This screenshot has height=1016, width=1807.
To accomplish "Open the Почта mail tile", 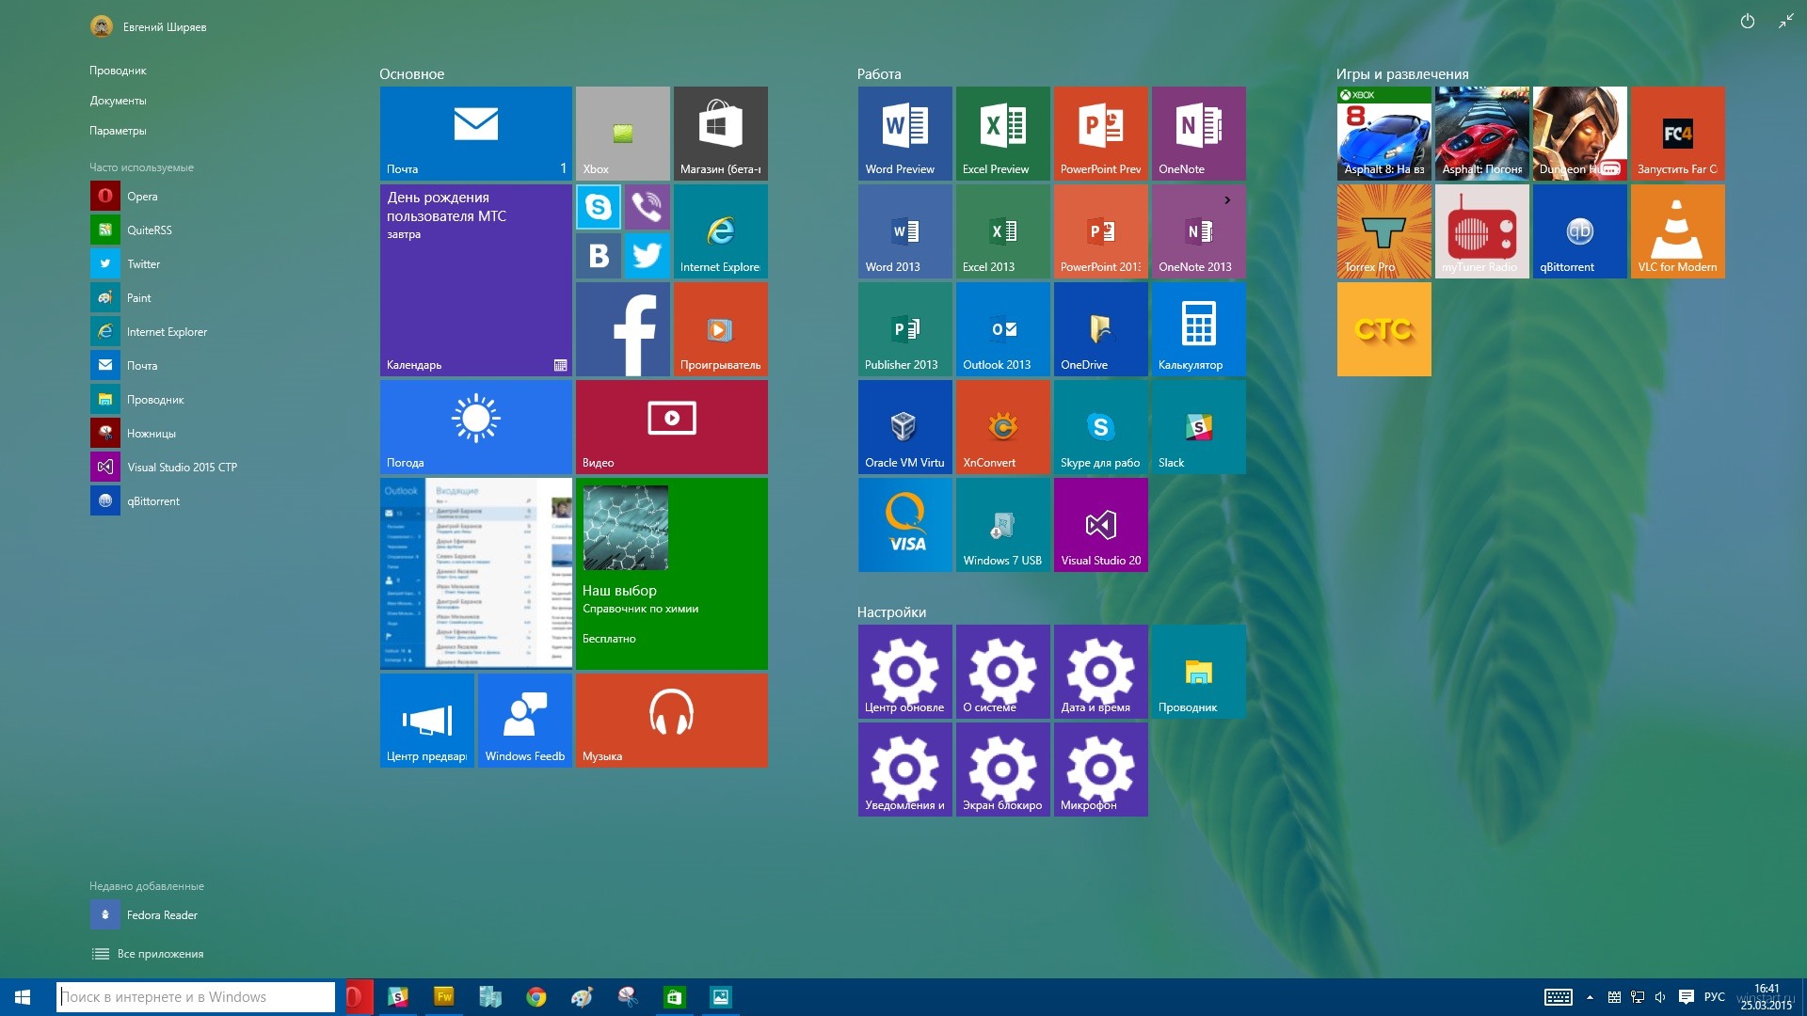I will 475,133.
